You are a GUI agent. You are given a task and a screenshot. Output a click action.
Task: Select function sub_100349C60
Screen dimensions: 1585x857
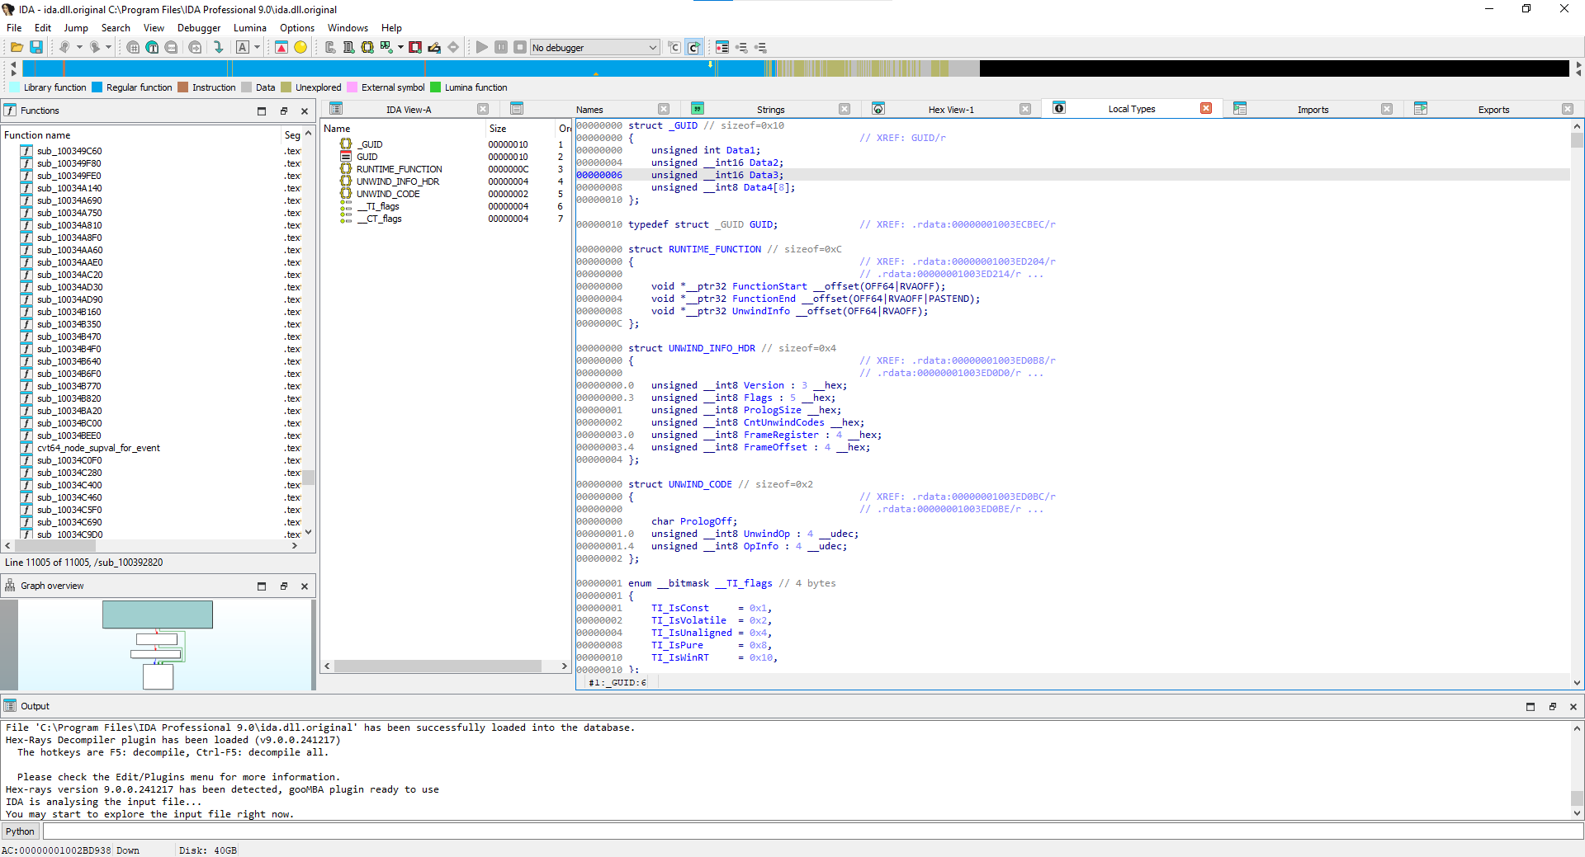pyautogui.click(x=69, y=151)
